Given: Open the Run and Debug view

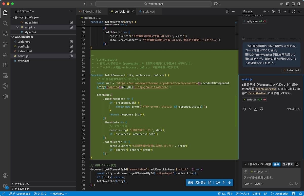Looking at the screenshot, I should pos(5,55).
